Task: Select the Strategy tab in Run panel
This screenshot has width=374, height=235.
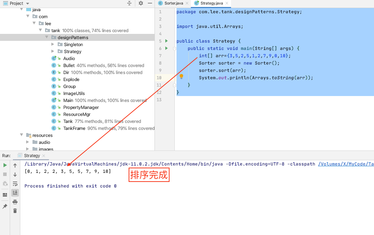Action: tap(32, 156)
